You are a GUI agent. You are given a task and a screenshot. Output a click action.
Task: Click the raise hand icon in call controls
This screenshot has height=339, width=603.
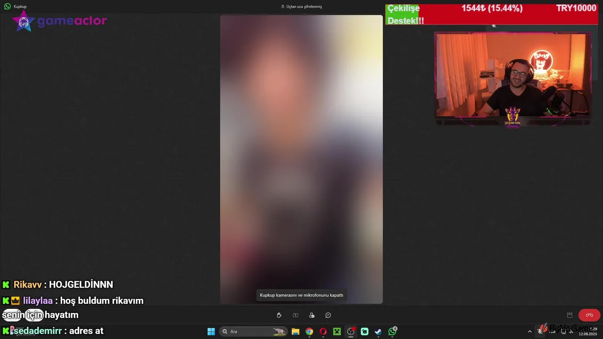tap(279, 315)
